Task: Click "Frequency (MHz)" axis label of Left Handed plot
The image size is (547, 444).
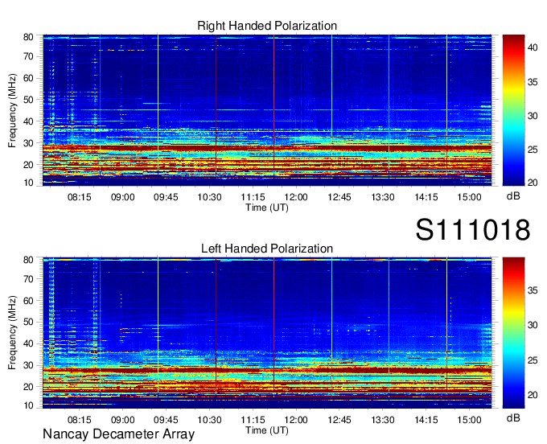Action: click(12, 333)
